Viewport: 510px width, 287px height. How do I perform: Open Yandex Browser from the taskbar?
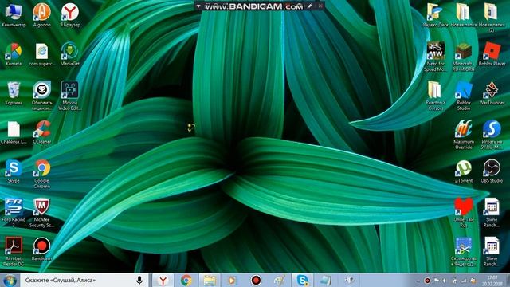(x=163, y=280)
